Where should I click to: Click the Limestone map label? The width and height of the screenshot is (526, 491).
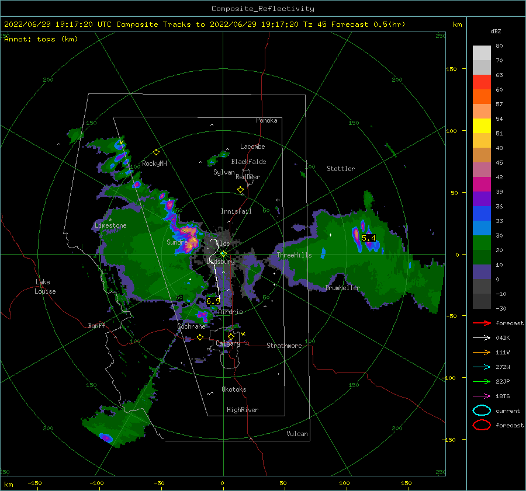[x=110, y=225]
